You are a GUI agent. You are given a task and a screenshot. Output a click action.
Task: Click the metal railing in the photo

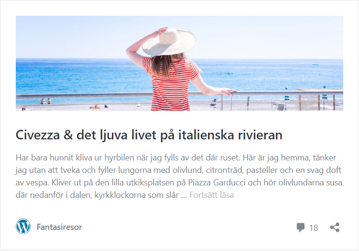[x=179, y=94]
